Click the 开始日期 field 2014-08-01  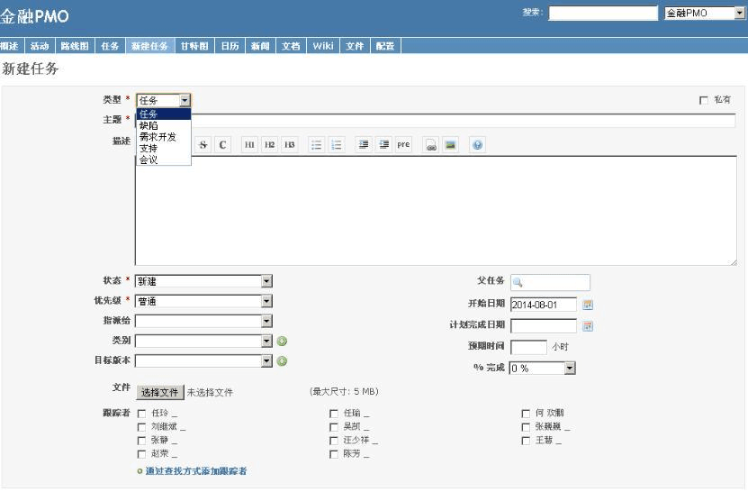point(544,305)
